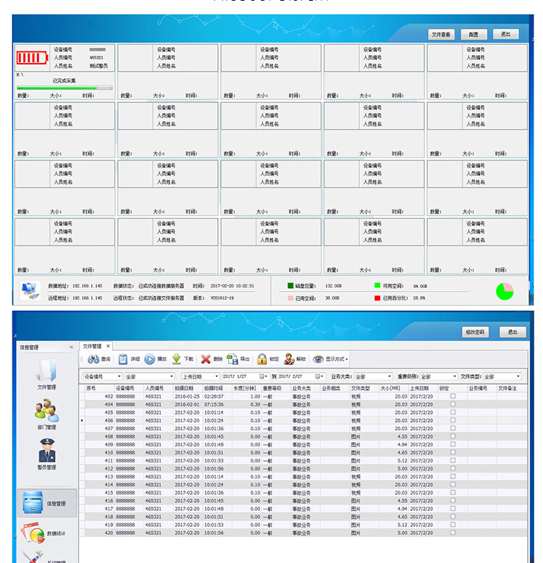The width and height of the screenshot is (543, 563).
Task: Click the dark green 磁盘总量 swatch
Action: click(x=290, y=286)
